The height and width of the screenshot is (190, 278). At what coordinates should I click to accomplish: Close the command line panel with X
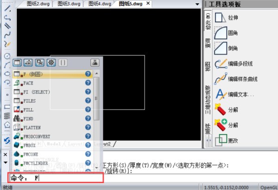6,154
